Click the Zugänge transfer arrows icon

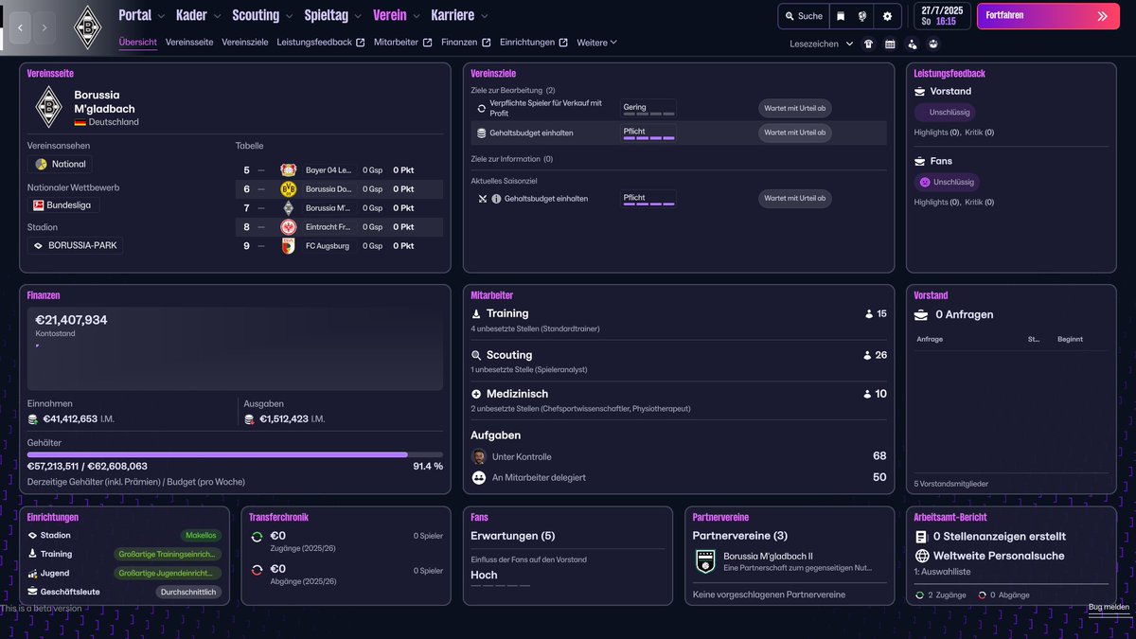[257, 537]
